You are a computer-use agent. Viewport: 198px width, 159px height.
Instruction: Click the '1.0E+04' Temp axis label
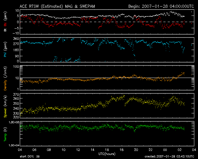(14, 145)
